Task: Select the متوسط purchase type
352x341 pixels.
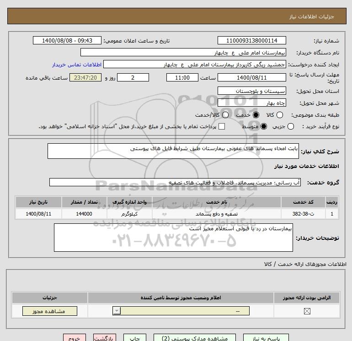Action: pos(264,126)
